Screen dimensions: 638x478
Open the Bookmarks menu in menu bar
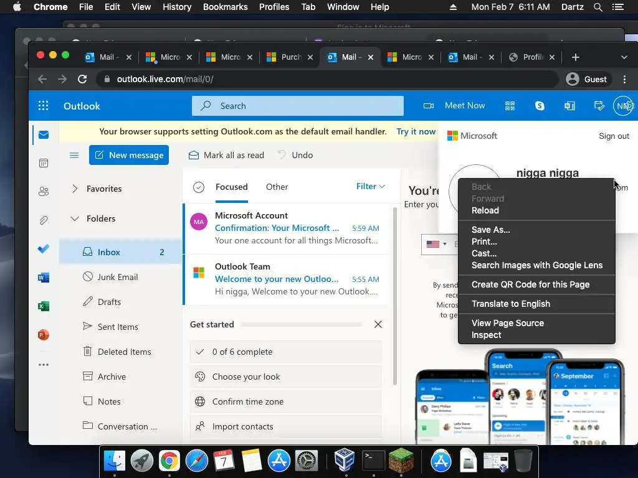coord(225,7)
